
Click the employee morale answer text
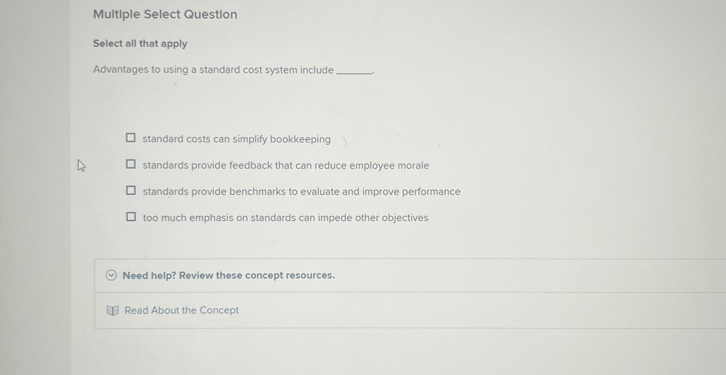coord(286,165)
